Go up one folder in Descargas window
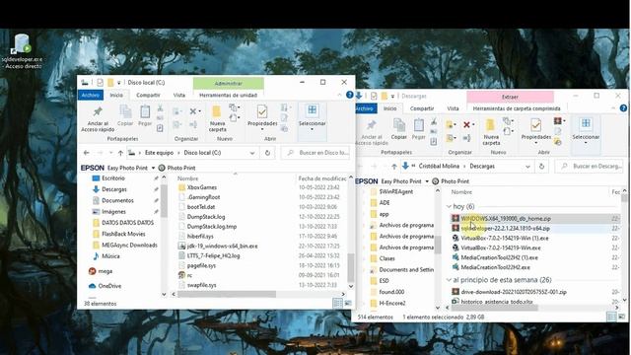This screenshot has height=355, width=631. click(394, 167)
